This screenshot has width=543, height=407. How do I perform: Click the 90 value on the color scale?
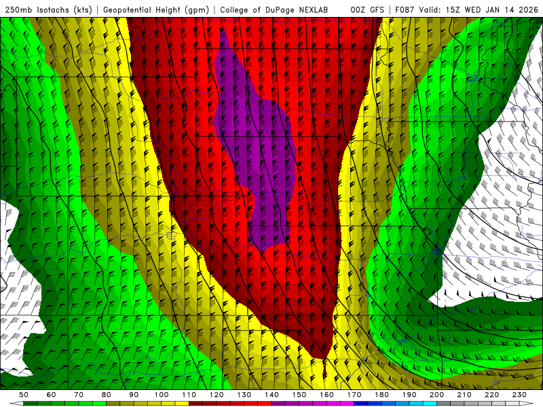[134, 395]
